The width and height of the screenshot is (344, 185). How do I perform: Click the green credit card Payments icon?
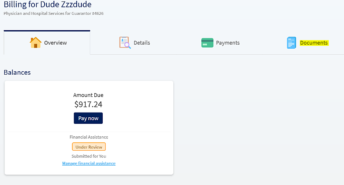[207, 43]
